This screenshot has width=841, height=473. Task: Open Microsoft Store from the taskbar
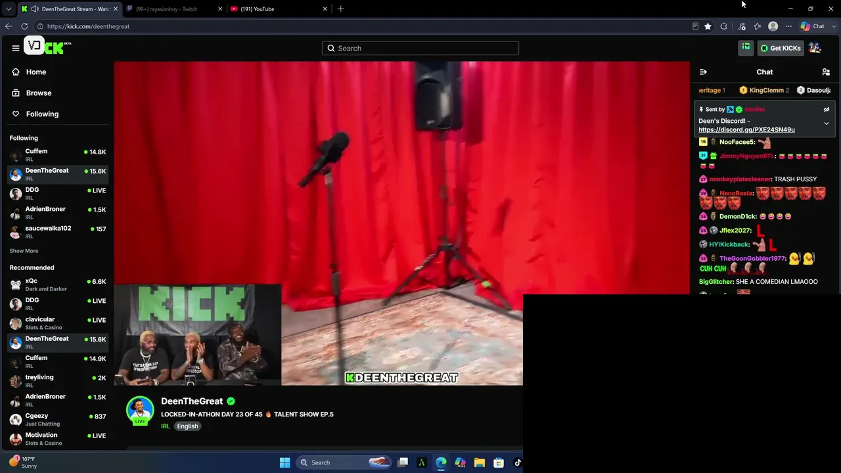(499, 462)
